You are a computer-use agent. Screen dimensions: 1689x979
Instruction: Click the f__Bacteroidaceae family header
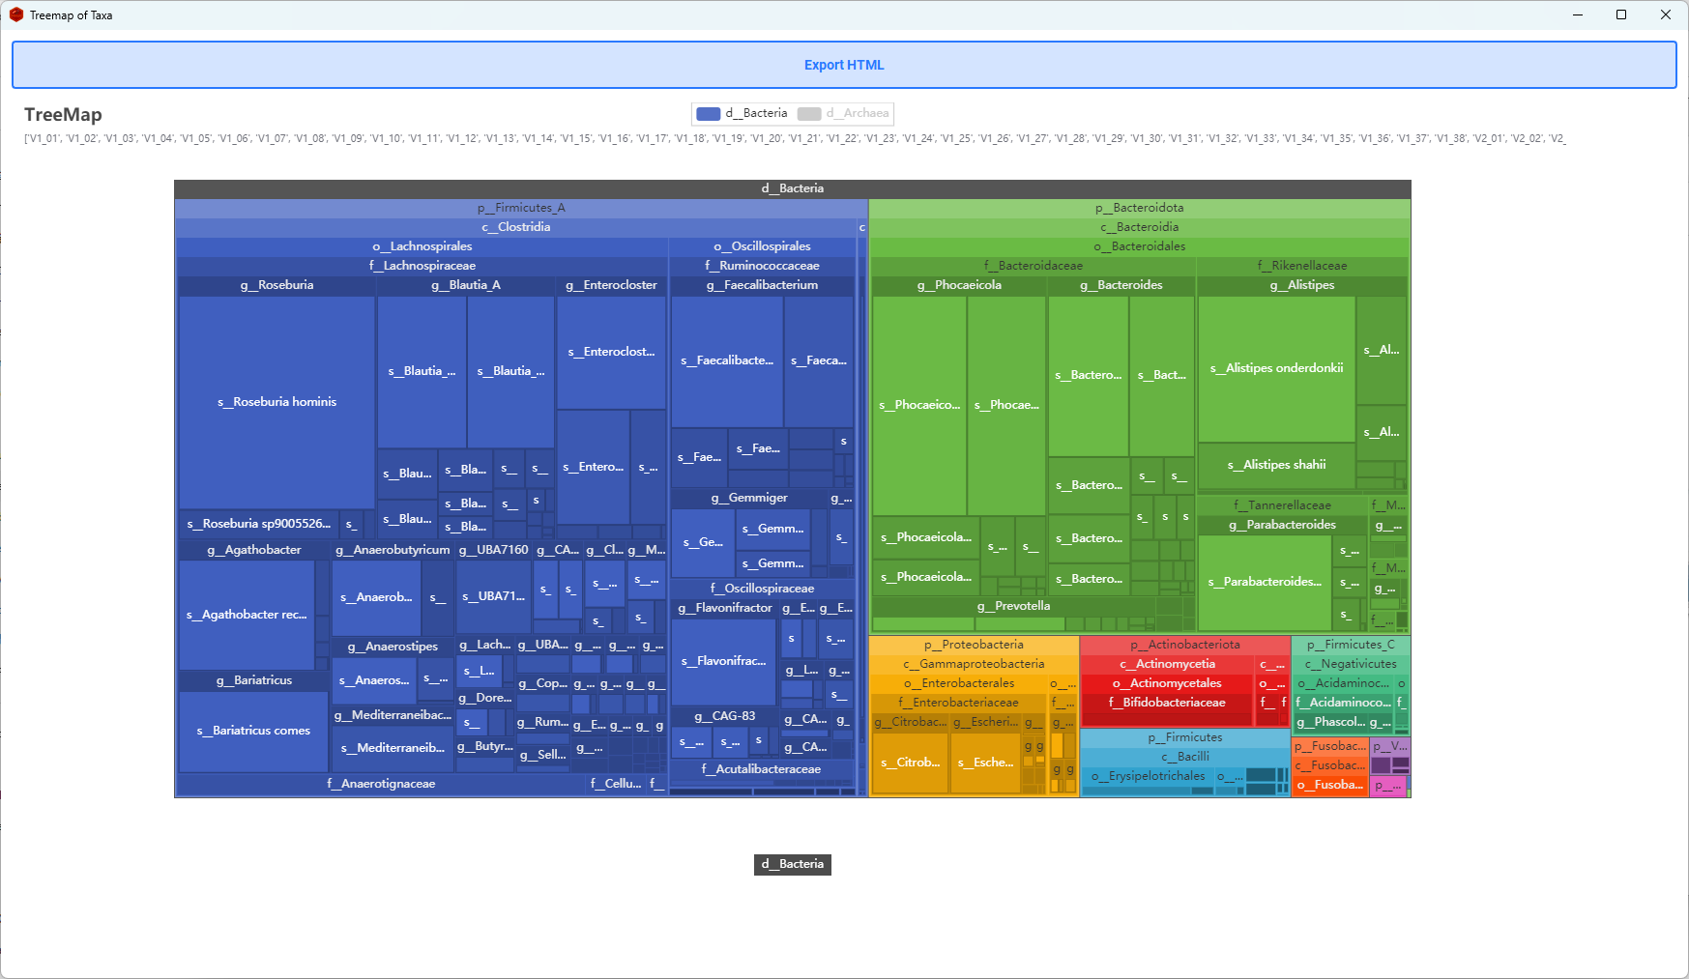pyautogui.click(x=1034, y=266)
